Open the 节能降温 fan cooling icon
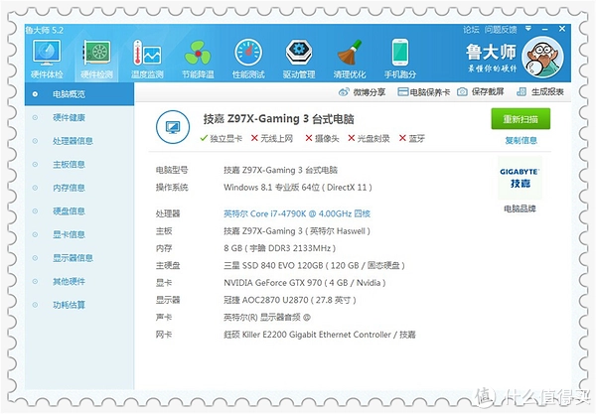 (x=198, y=59)
